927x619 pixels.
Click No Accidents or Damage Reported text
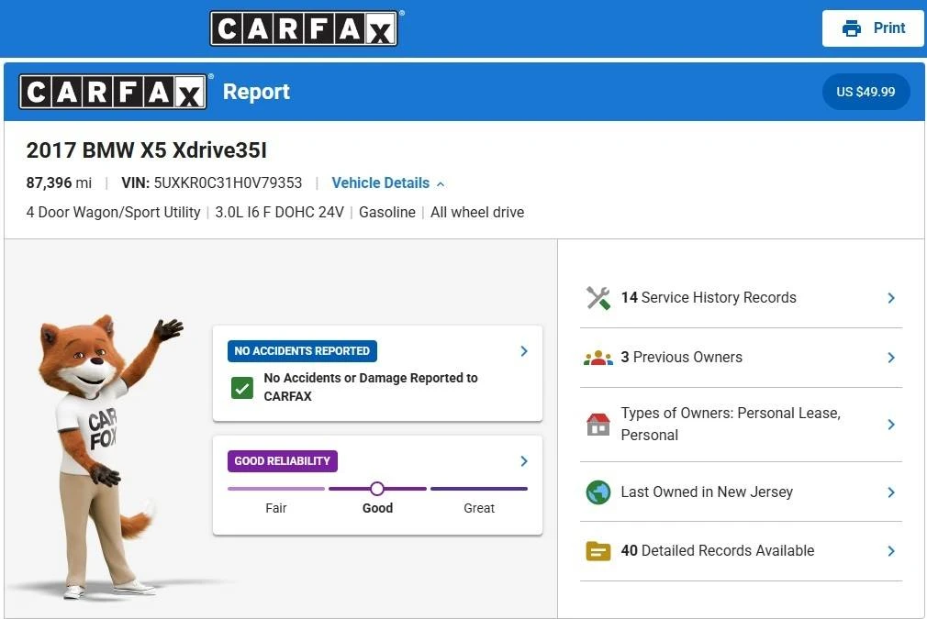pyautogui.click(x=371, y=387)
